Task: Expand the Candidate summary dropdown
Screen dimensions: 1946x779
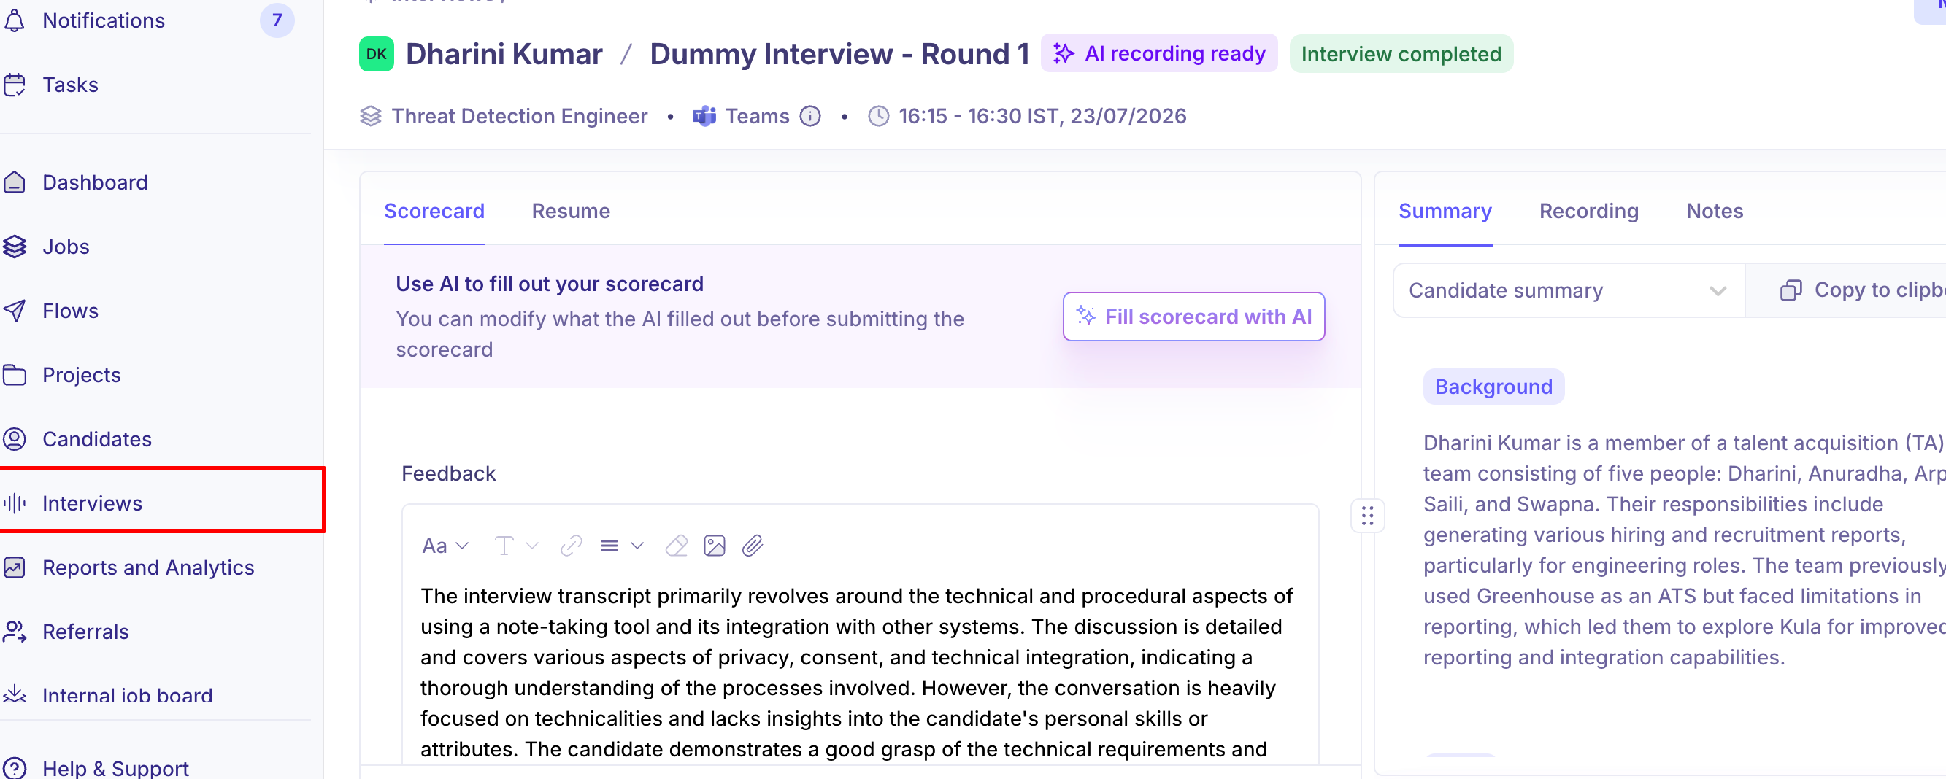Action: (x=1569, y=290)
